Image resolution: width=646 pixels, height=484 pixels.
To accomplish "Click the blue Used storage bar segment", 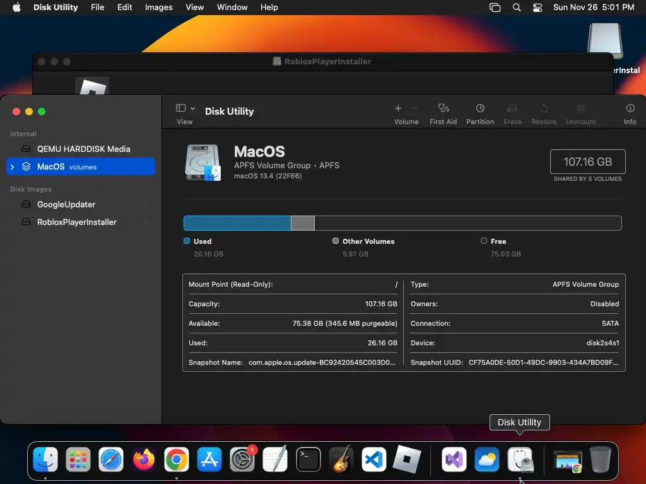I will (x=237, y=223).
